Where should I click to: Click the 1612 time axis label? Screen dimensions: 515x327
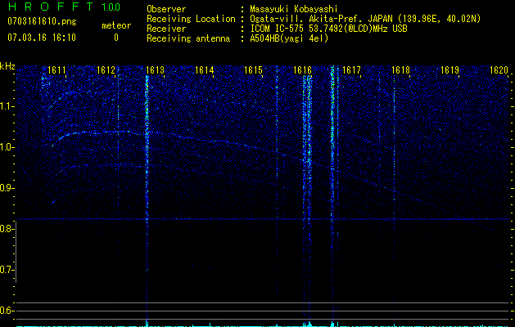point(106,70)
